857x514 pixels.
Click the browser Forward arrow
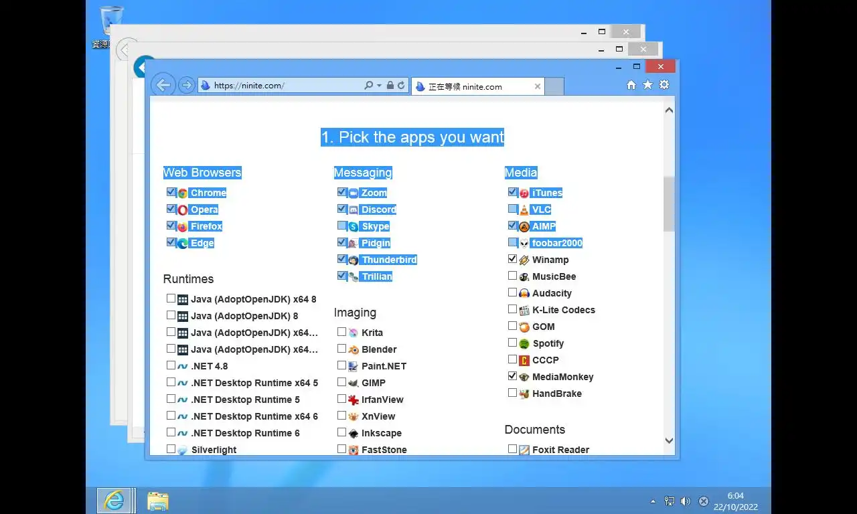point(187,85)
